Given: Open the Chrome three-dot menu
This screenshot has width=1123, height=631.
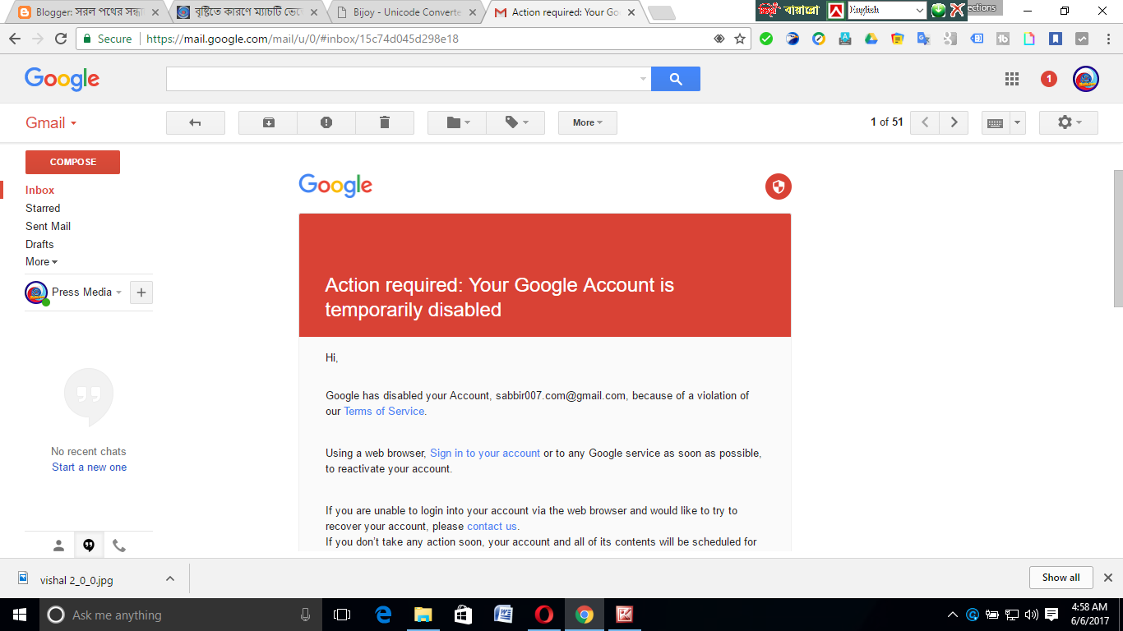Looking at the screenshot, I should click(1107, 39).
